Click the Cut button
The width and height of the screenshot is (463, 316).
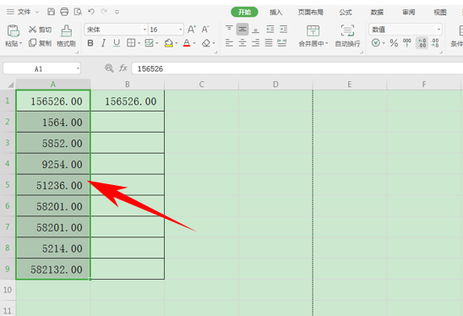(40, 30)
